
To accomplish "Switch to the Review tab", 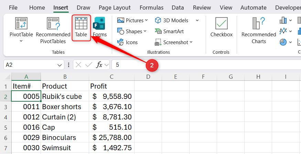I will tap(202, 8).
